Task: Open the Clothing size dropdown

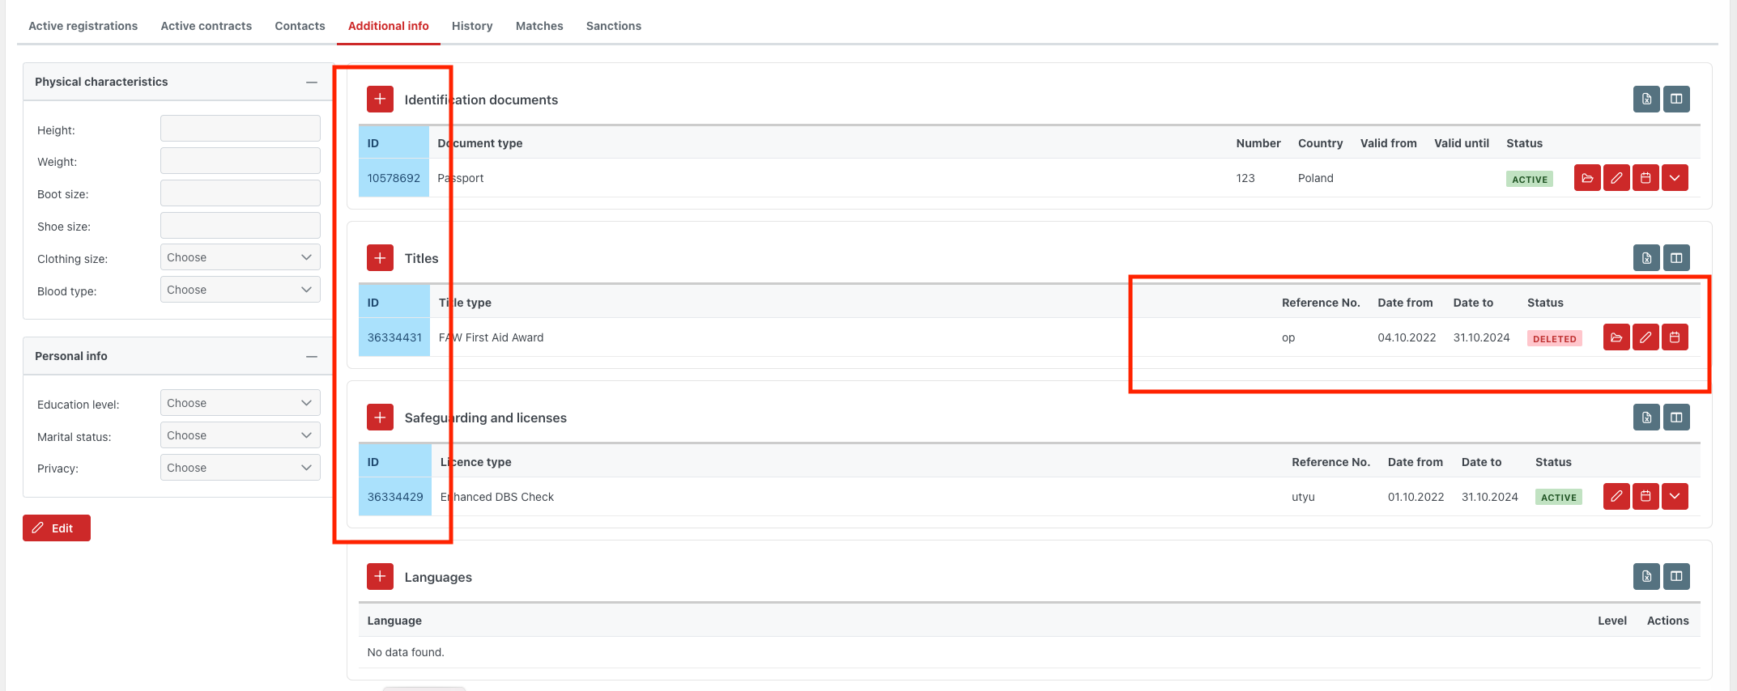Action: coord(240,257)
